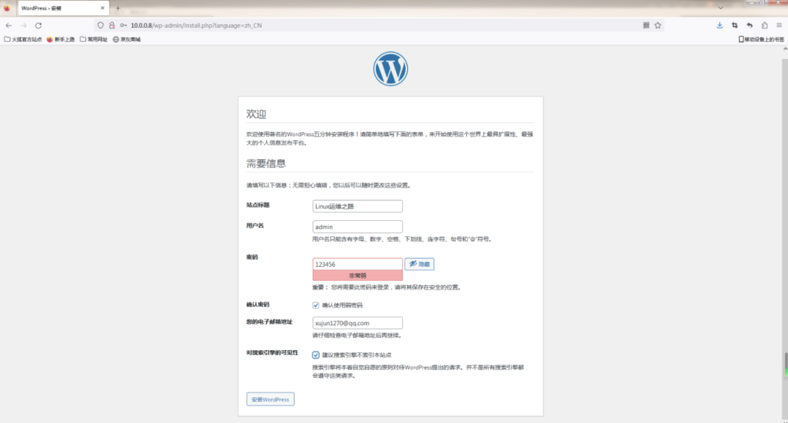Open the Firefox downloads panel
Viewport: 788px width, 423px height.
coord(719,25)
